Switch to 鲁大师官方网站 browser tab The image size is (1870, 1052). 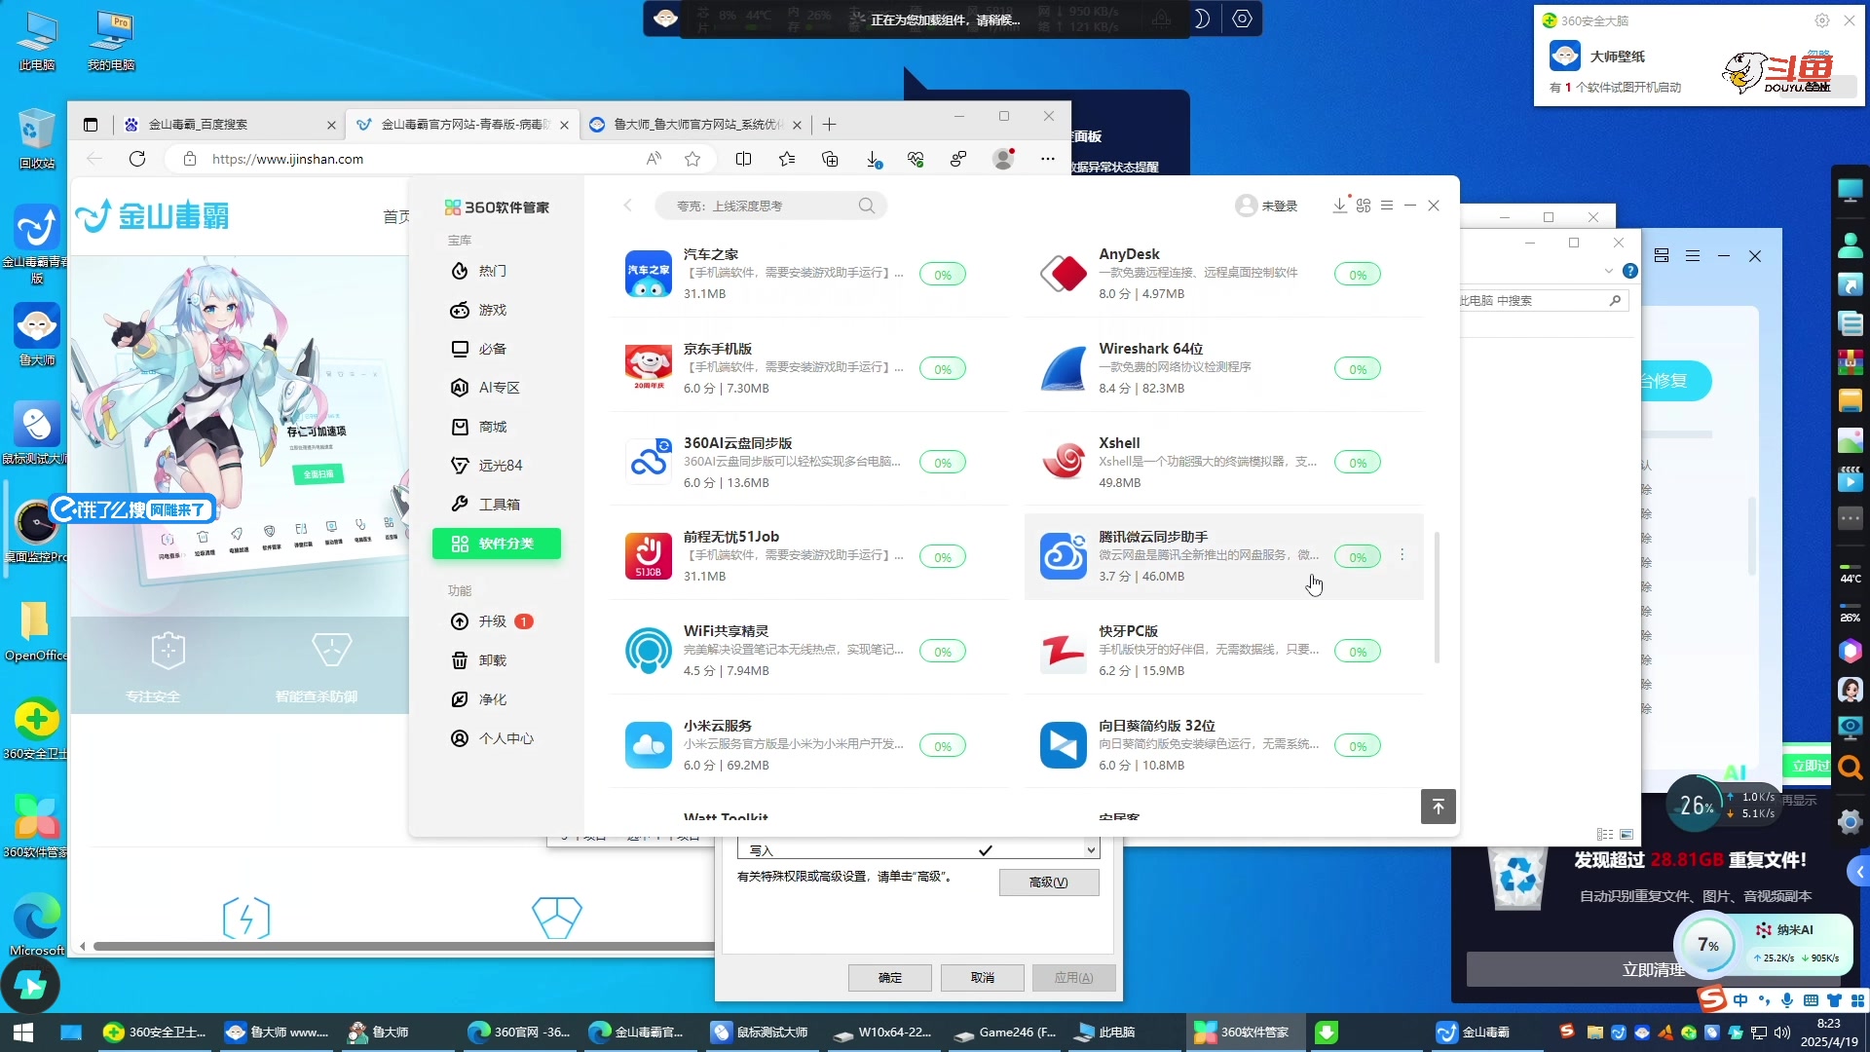[x=694, y=125]
